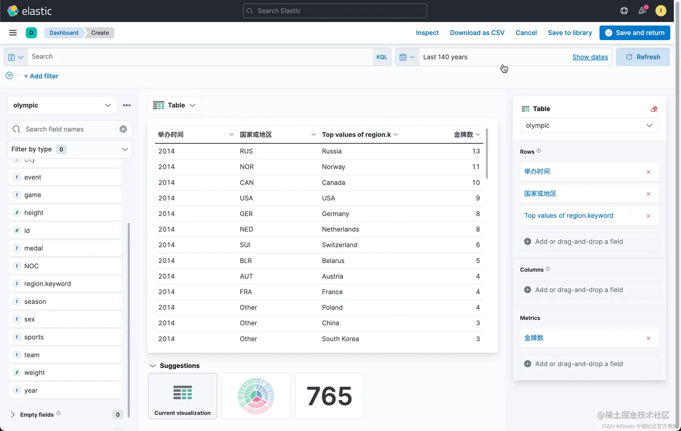This screenshot has height=431, width=681.
Task: Click Cancel in the top menu
Action: point(526,32)
